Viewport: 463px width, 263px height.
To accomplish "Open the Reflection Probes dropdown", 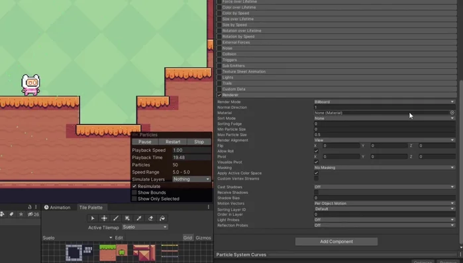I will pos(384,225).
